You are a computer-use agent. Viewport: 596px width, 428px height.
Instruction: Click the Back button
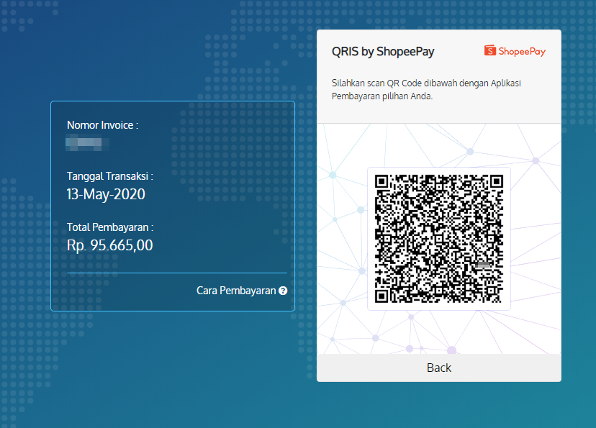tap(438, 368)
